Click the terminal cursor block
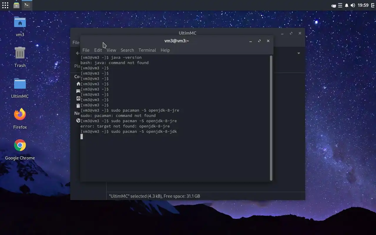 pos(82,137)
